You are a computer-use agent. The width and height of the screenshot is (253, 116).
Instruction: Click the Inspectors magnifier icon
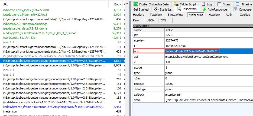(x=179, y=9)
